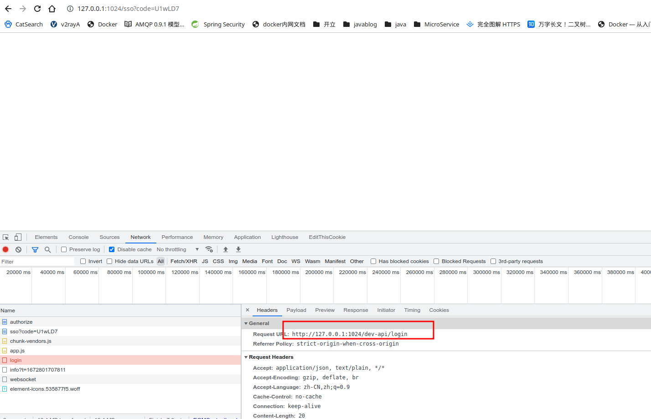The height and width of the screenshot is (419, 651).
Task: Open the 完全图解 HTTPS bookmark
Action: coord(493,24)
